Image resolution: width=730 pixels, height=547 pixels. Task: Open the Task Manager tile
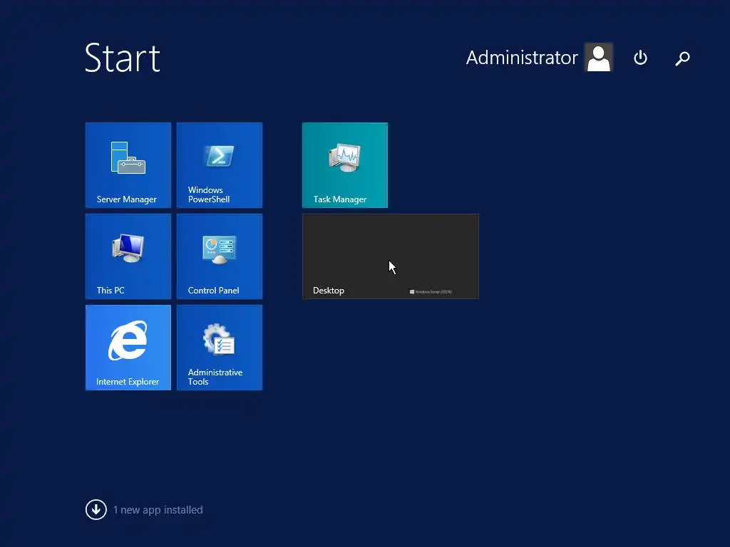(x=345, y=165)
